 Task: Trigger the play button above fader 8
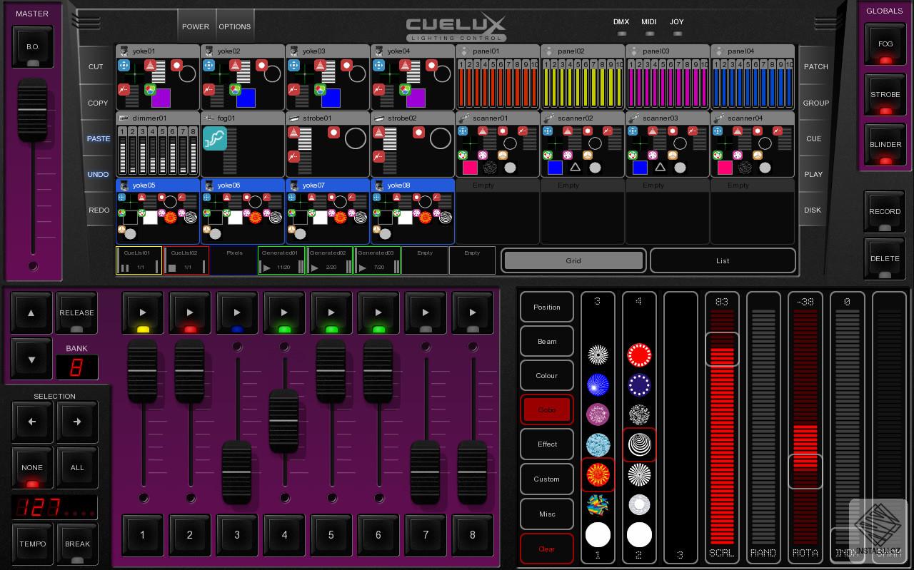(472, 312)
